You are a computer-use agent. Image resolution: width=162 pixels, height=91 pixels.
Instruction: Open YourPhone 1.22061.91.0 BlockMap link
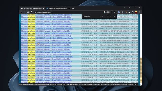[x=45, y=40]
